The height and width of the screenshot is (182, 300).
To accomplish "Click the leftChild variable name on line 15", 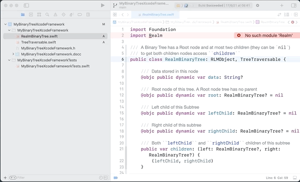I will 220,113.
